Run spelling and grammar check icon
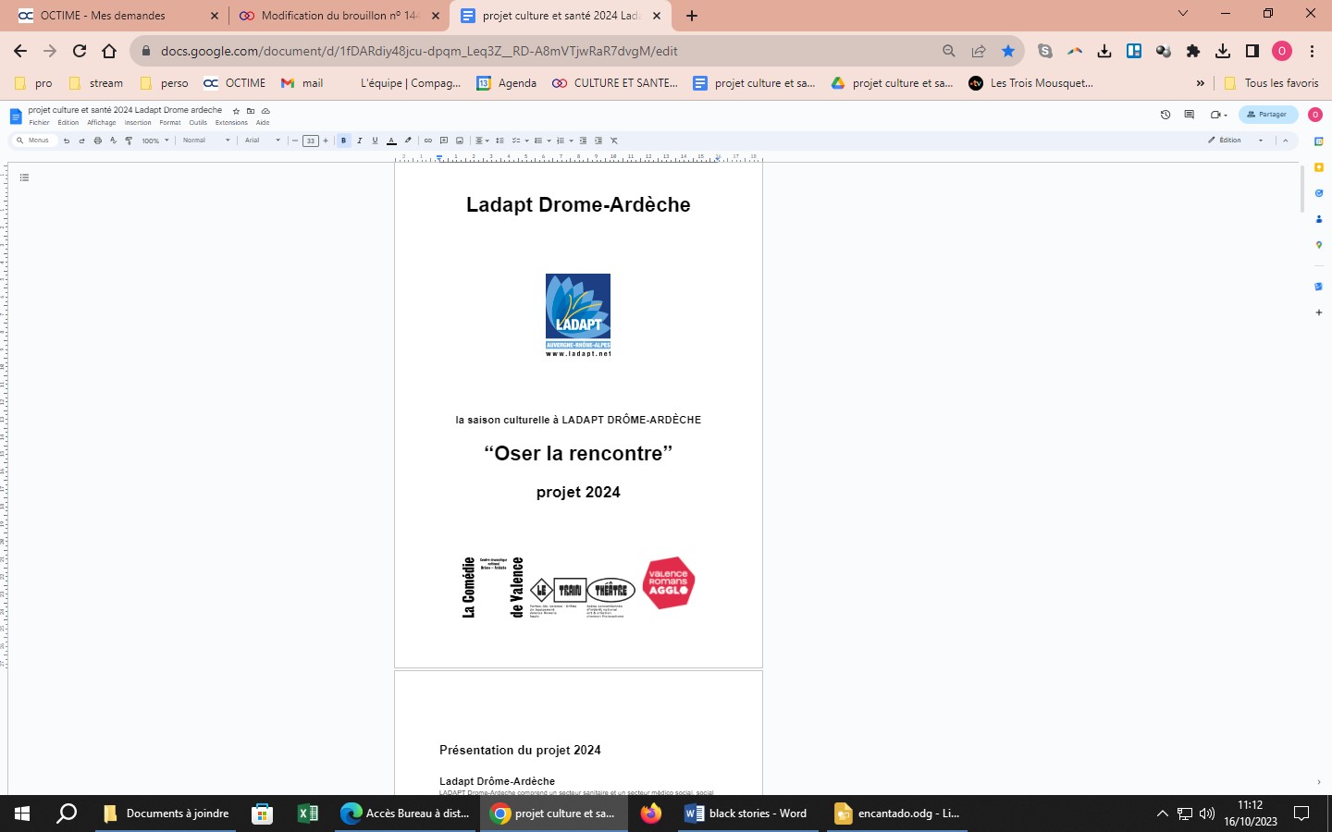 tap(113, 141)
